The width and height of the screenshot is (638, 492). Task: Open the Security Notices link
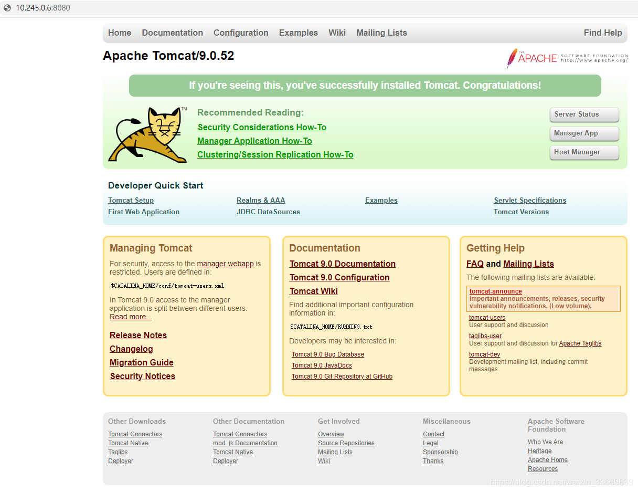click(142, 376)
